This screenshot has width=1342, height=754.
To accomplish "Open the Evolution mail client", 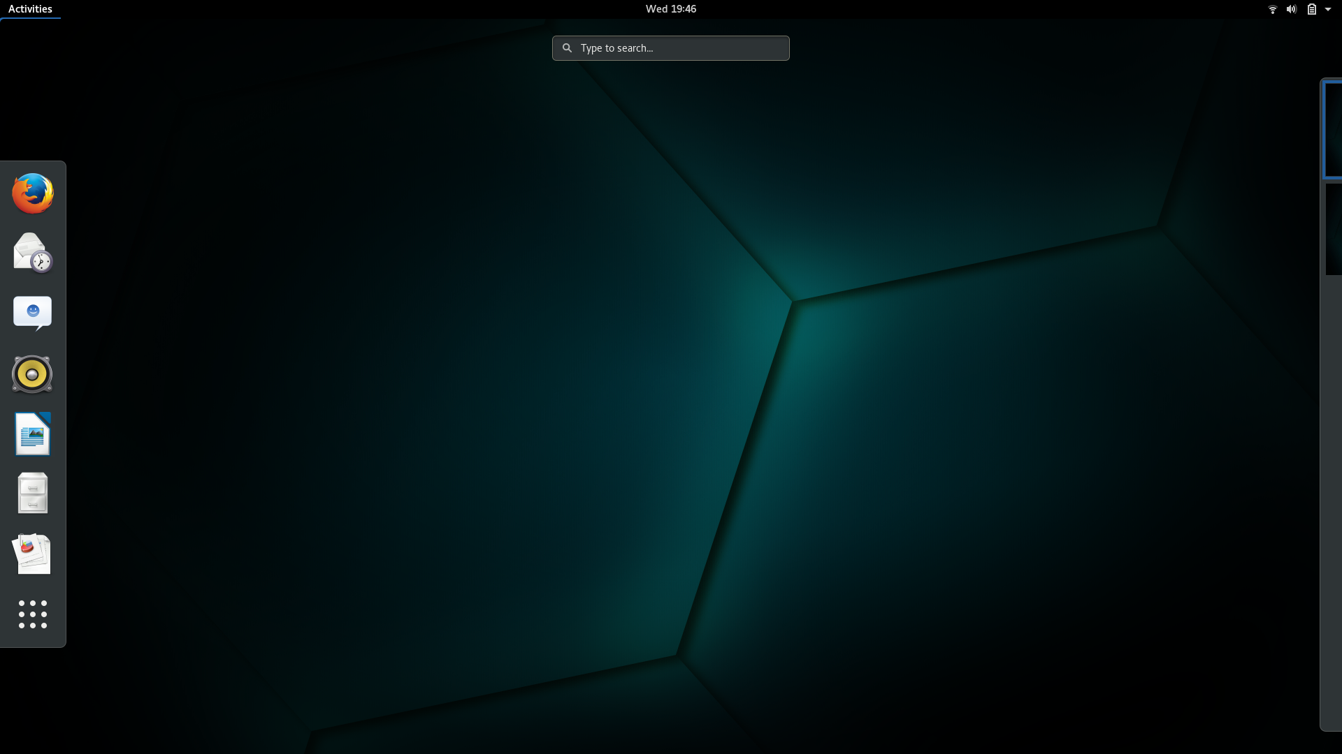I will [32, 253].
